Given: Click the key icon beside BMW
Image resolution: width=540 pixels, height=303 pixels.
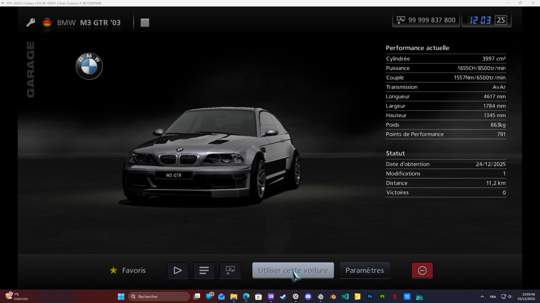Looking at the screenshot, I should [31, 22].
